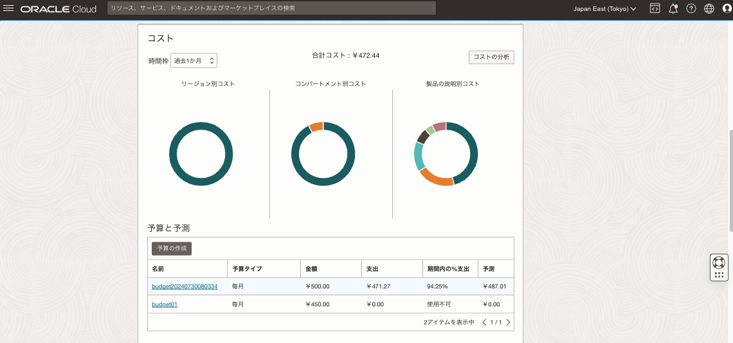Go to next page arrow in budget table

tap(508, 322)
